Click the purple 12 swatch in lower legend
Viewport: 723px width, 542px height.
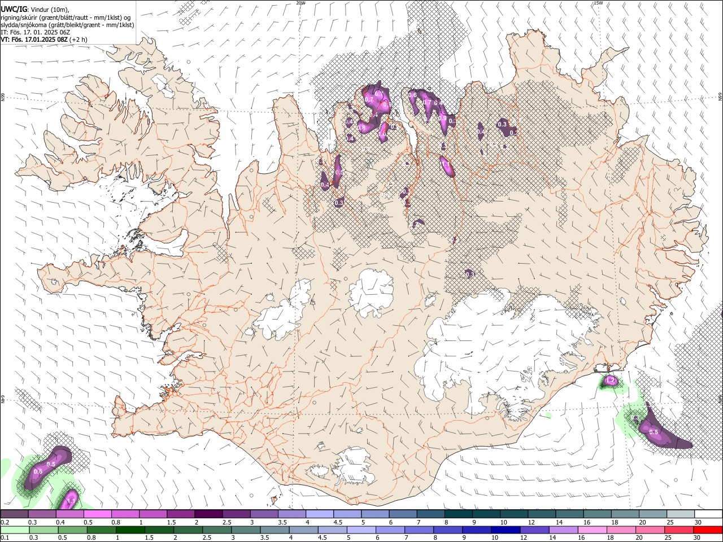coord(534,530)
